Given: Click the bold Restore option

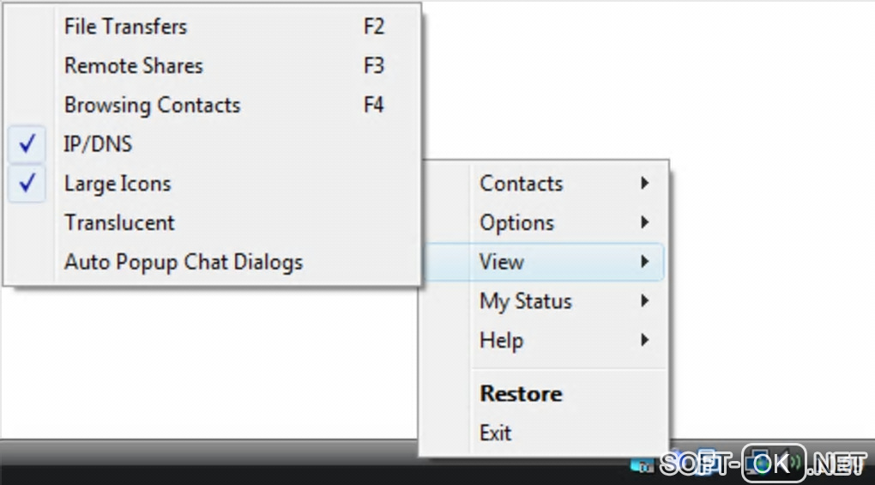Looking at the screenshot, I should coord(521,394).
